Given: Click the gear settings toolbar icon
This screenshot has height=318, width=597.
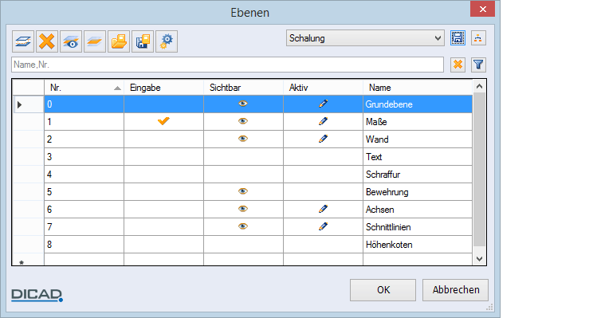Looking at the screenshot, I should [x=167, y=41].
